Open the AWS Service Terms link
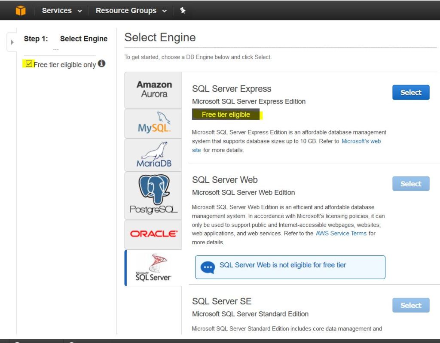Image resolution: width=440 pixels, height=343 pixels. point(341,234)
